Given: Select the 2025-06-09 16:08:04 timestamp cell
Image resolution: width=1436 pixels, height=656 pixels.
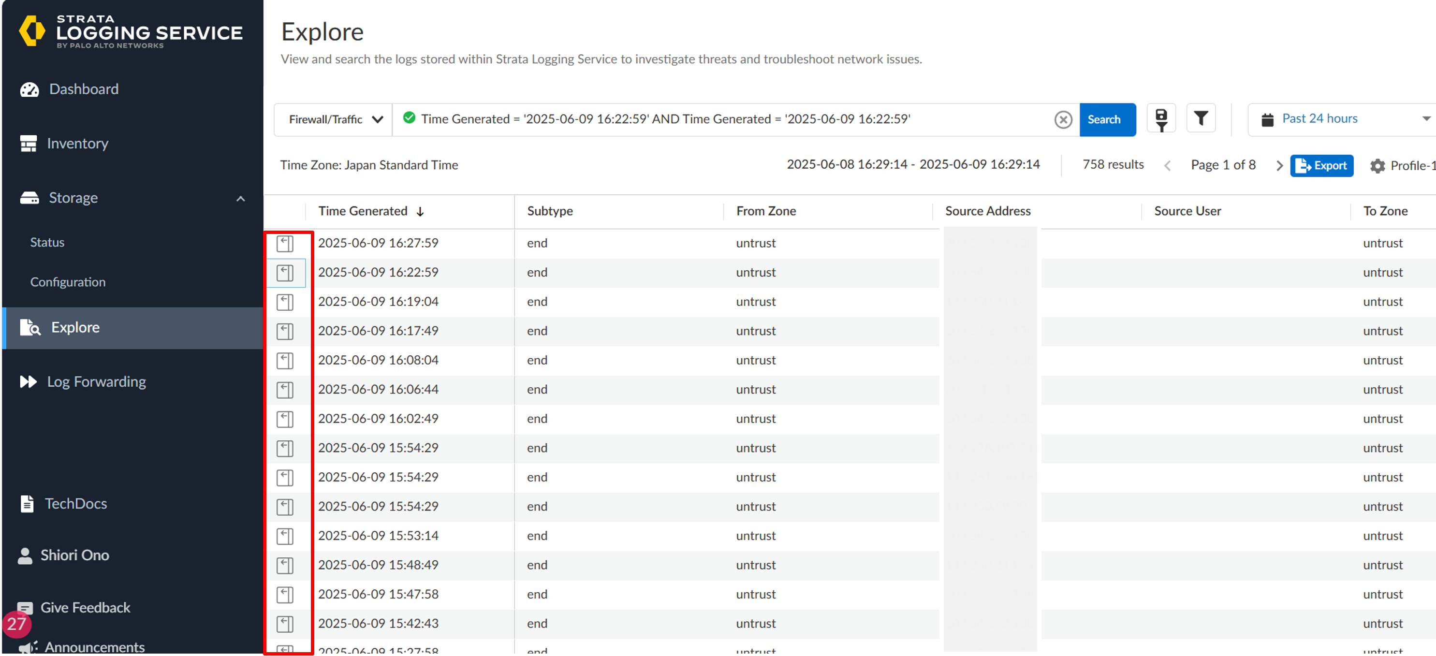Looking at the screenshot, I should pos(378,360).
